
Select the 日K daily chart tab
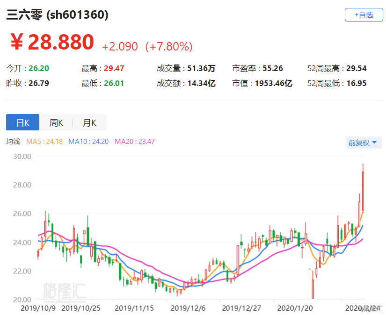[22, 122]
